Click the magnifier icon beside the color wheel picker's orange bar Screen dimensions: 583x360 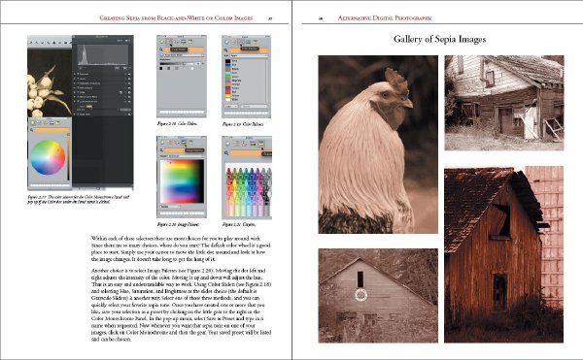click(32, 129)
